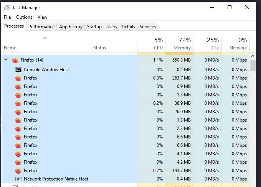Screen dimensions: 261x187
Task: Select the Processes tab
Action: point(14,26)
